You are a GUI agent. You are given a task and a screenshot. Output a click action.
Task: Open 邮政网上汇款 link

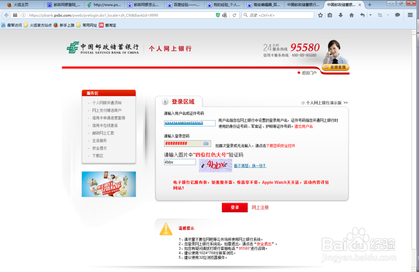[x=103, y=133]
